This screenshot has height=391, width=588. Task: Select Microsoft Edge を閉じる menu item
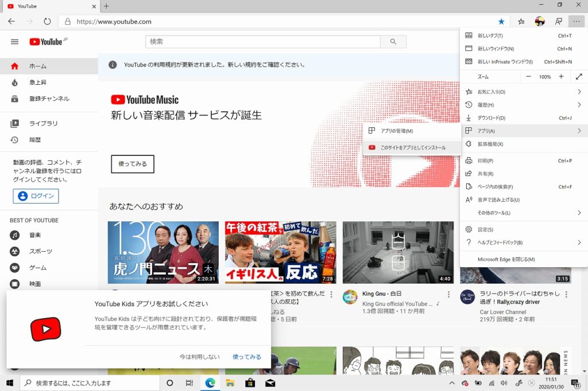[524, 259]
